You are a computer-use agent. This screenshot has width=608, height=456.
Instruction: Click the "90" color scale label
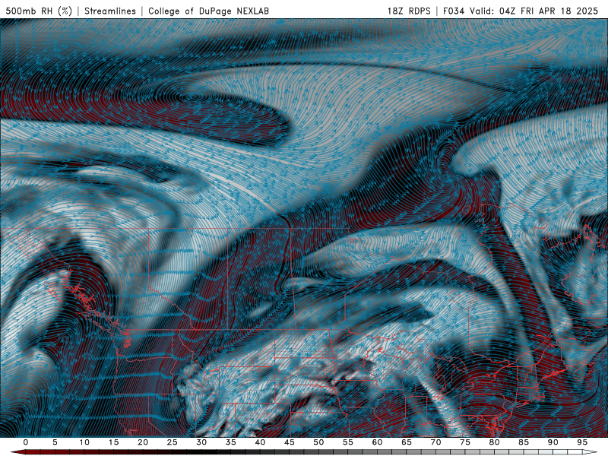click(x=553, y=442)
